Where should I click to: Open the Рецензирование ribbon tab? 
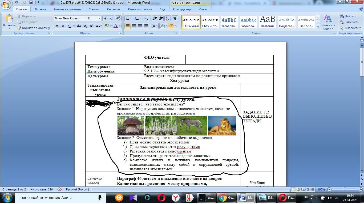point(140,9)
